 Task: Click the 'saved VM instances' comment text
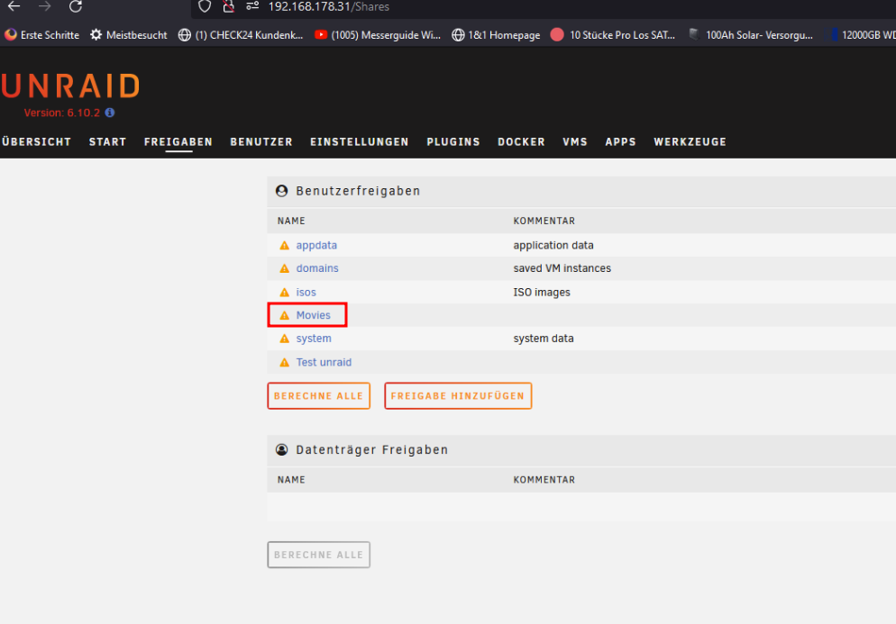pos(562,268)
